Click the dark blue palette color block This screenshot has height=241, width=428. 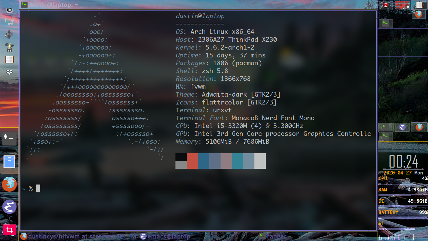[x=204, y=161]
